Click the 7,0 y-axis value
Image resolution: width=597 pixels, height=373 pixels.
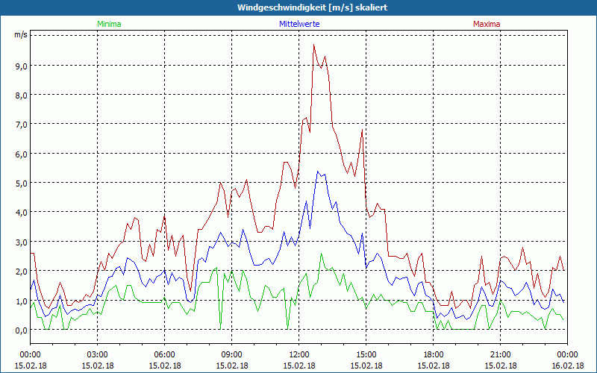click(21, 125)
